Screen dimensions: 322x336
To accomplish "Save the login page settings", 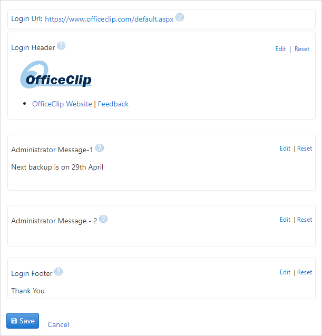I will [x=23, y=321].
